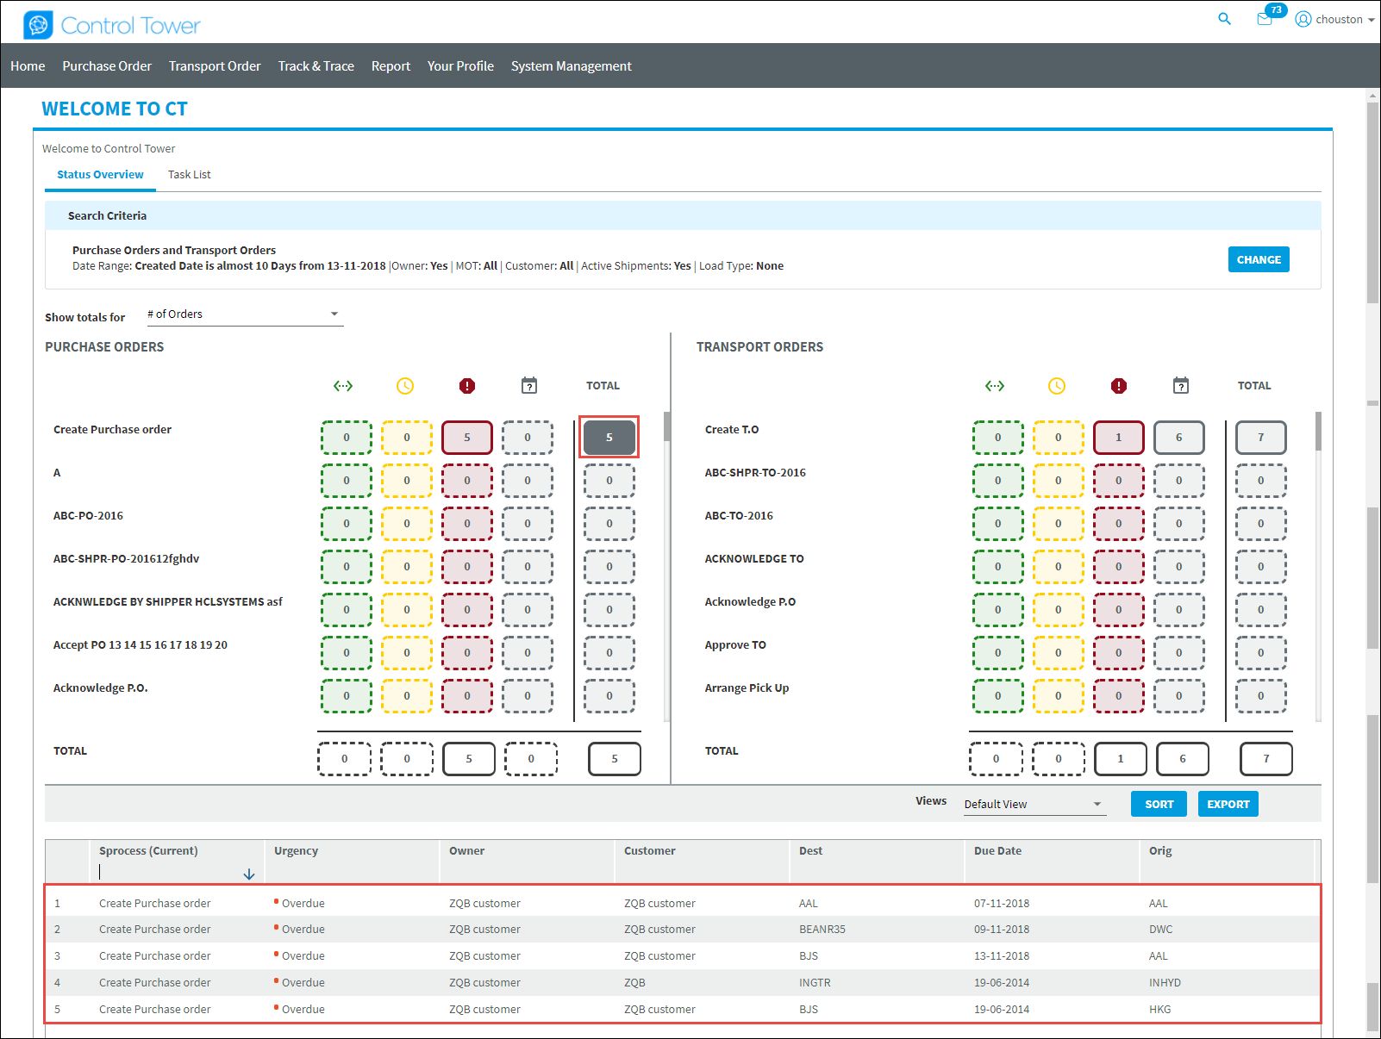Select Create T.O unknown-date count 6
1381x1039 pixels.
1179,437
